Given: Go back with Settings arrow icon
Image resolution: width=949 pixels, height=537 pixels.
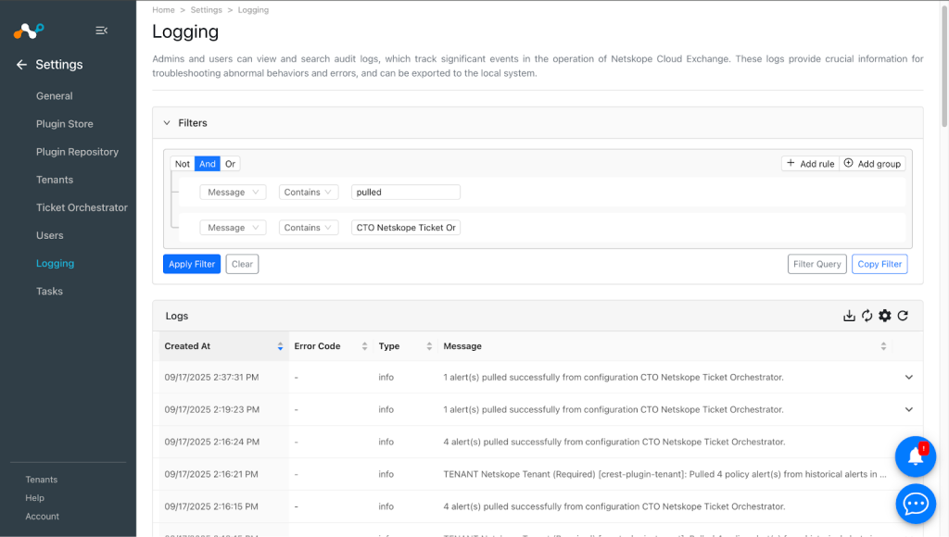Looking at the screenshot, I should (21, 65).
